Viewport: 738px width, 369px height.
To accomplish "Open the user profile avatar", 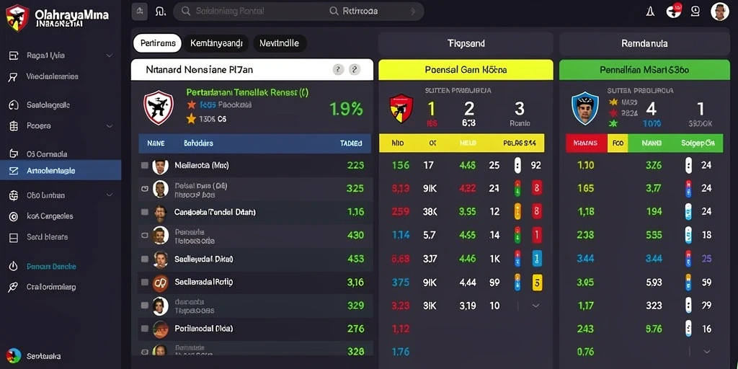I will click(x=720, y=12).
